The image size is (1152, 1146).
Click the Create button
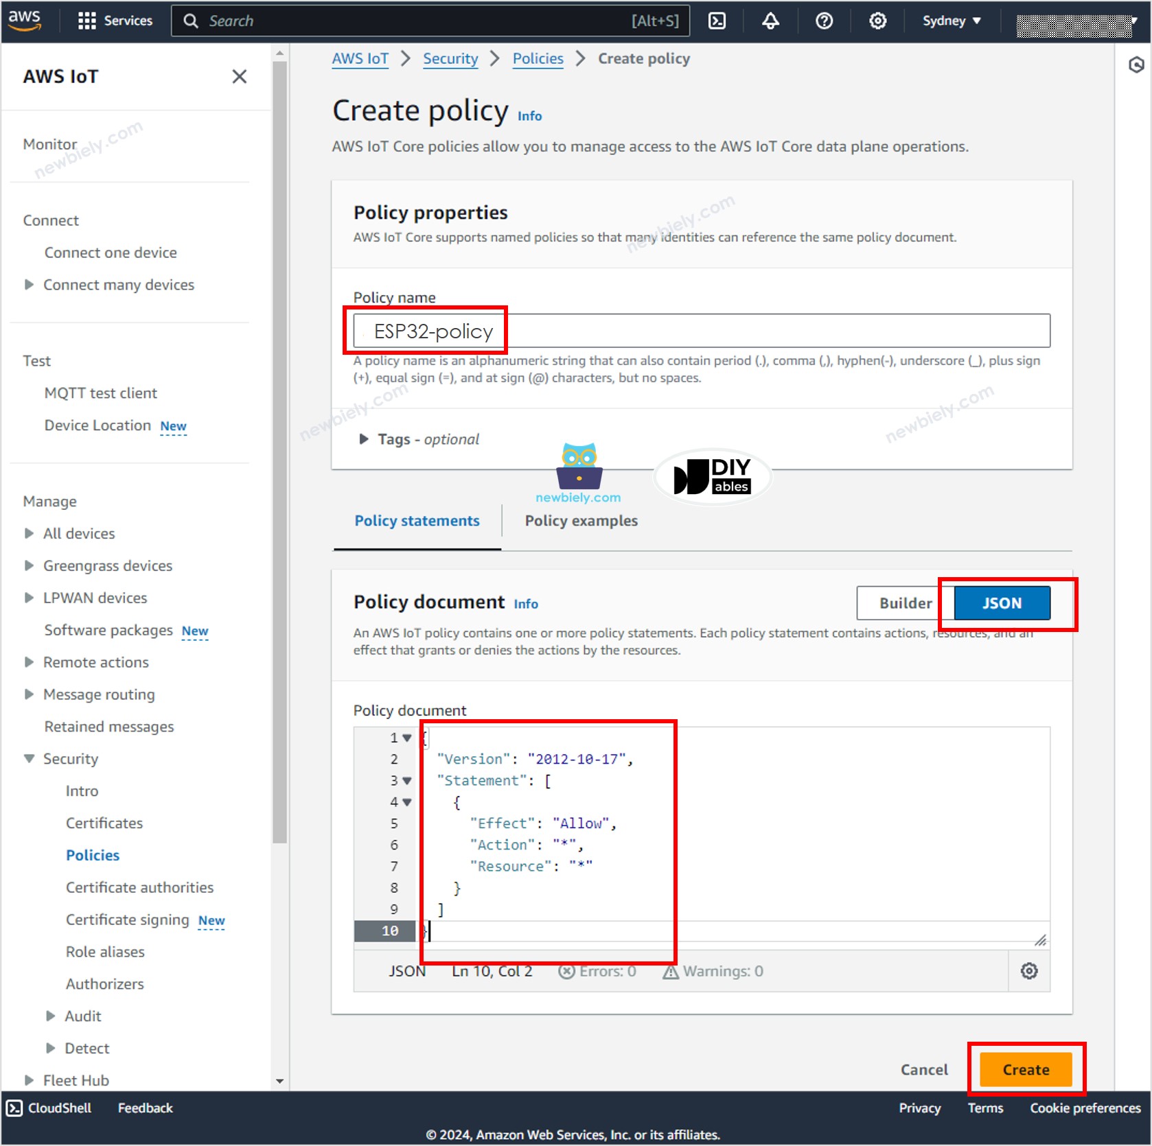[x=1026, y=1068]
